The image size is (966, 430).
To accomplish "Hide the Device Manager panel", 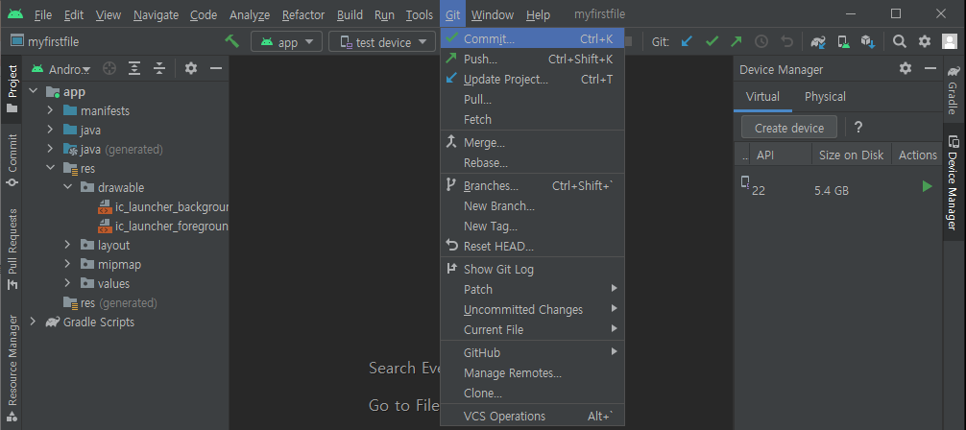I will [930, 68].
